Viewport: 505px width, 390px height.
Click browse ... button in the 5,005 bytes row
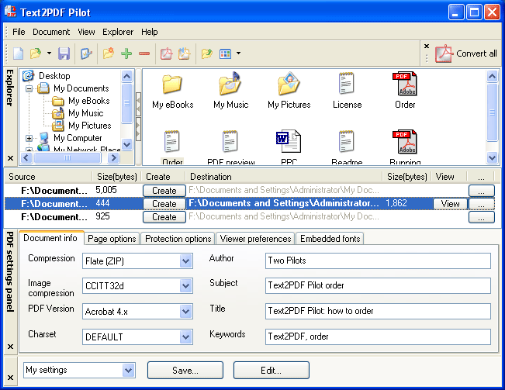point(481,191)
